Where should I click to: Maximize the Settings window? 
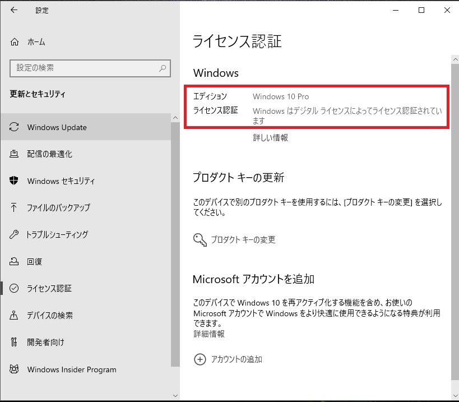coord(421,10)
